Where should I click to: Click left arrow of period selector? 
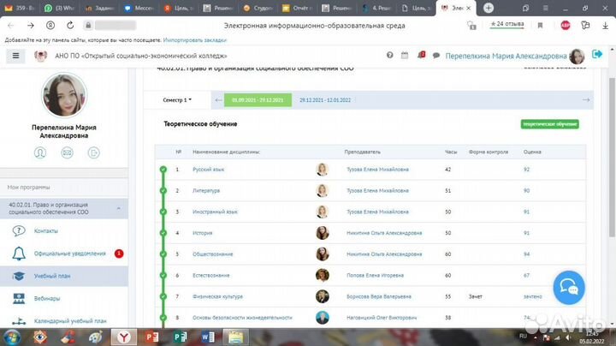(218, 100)
